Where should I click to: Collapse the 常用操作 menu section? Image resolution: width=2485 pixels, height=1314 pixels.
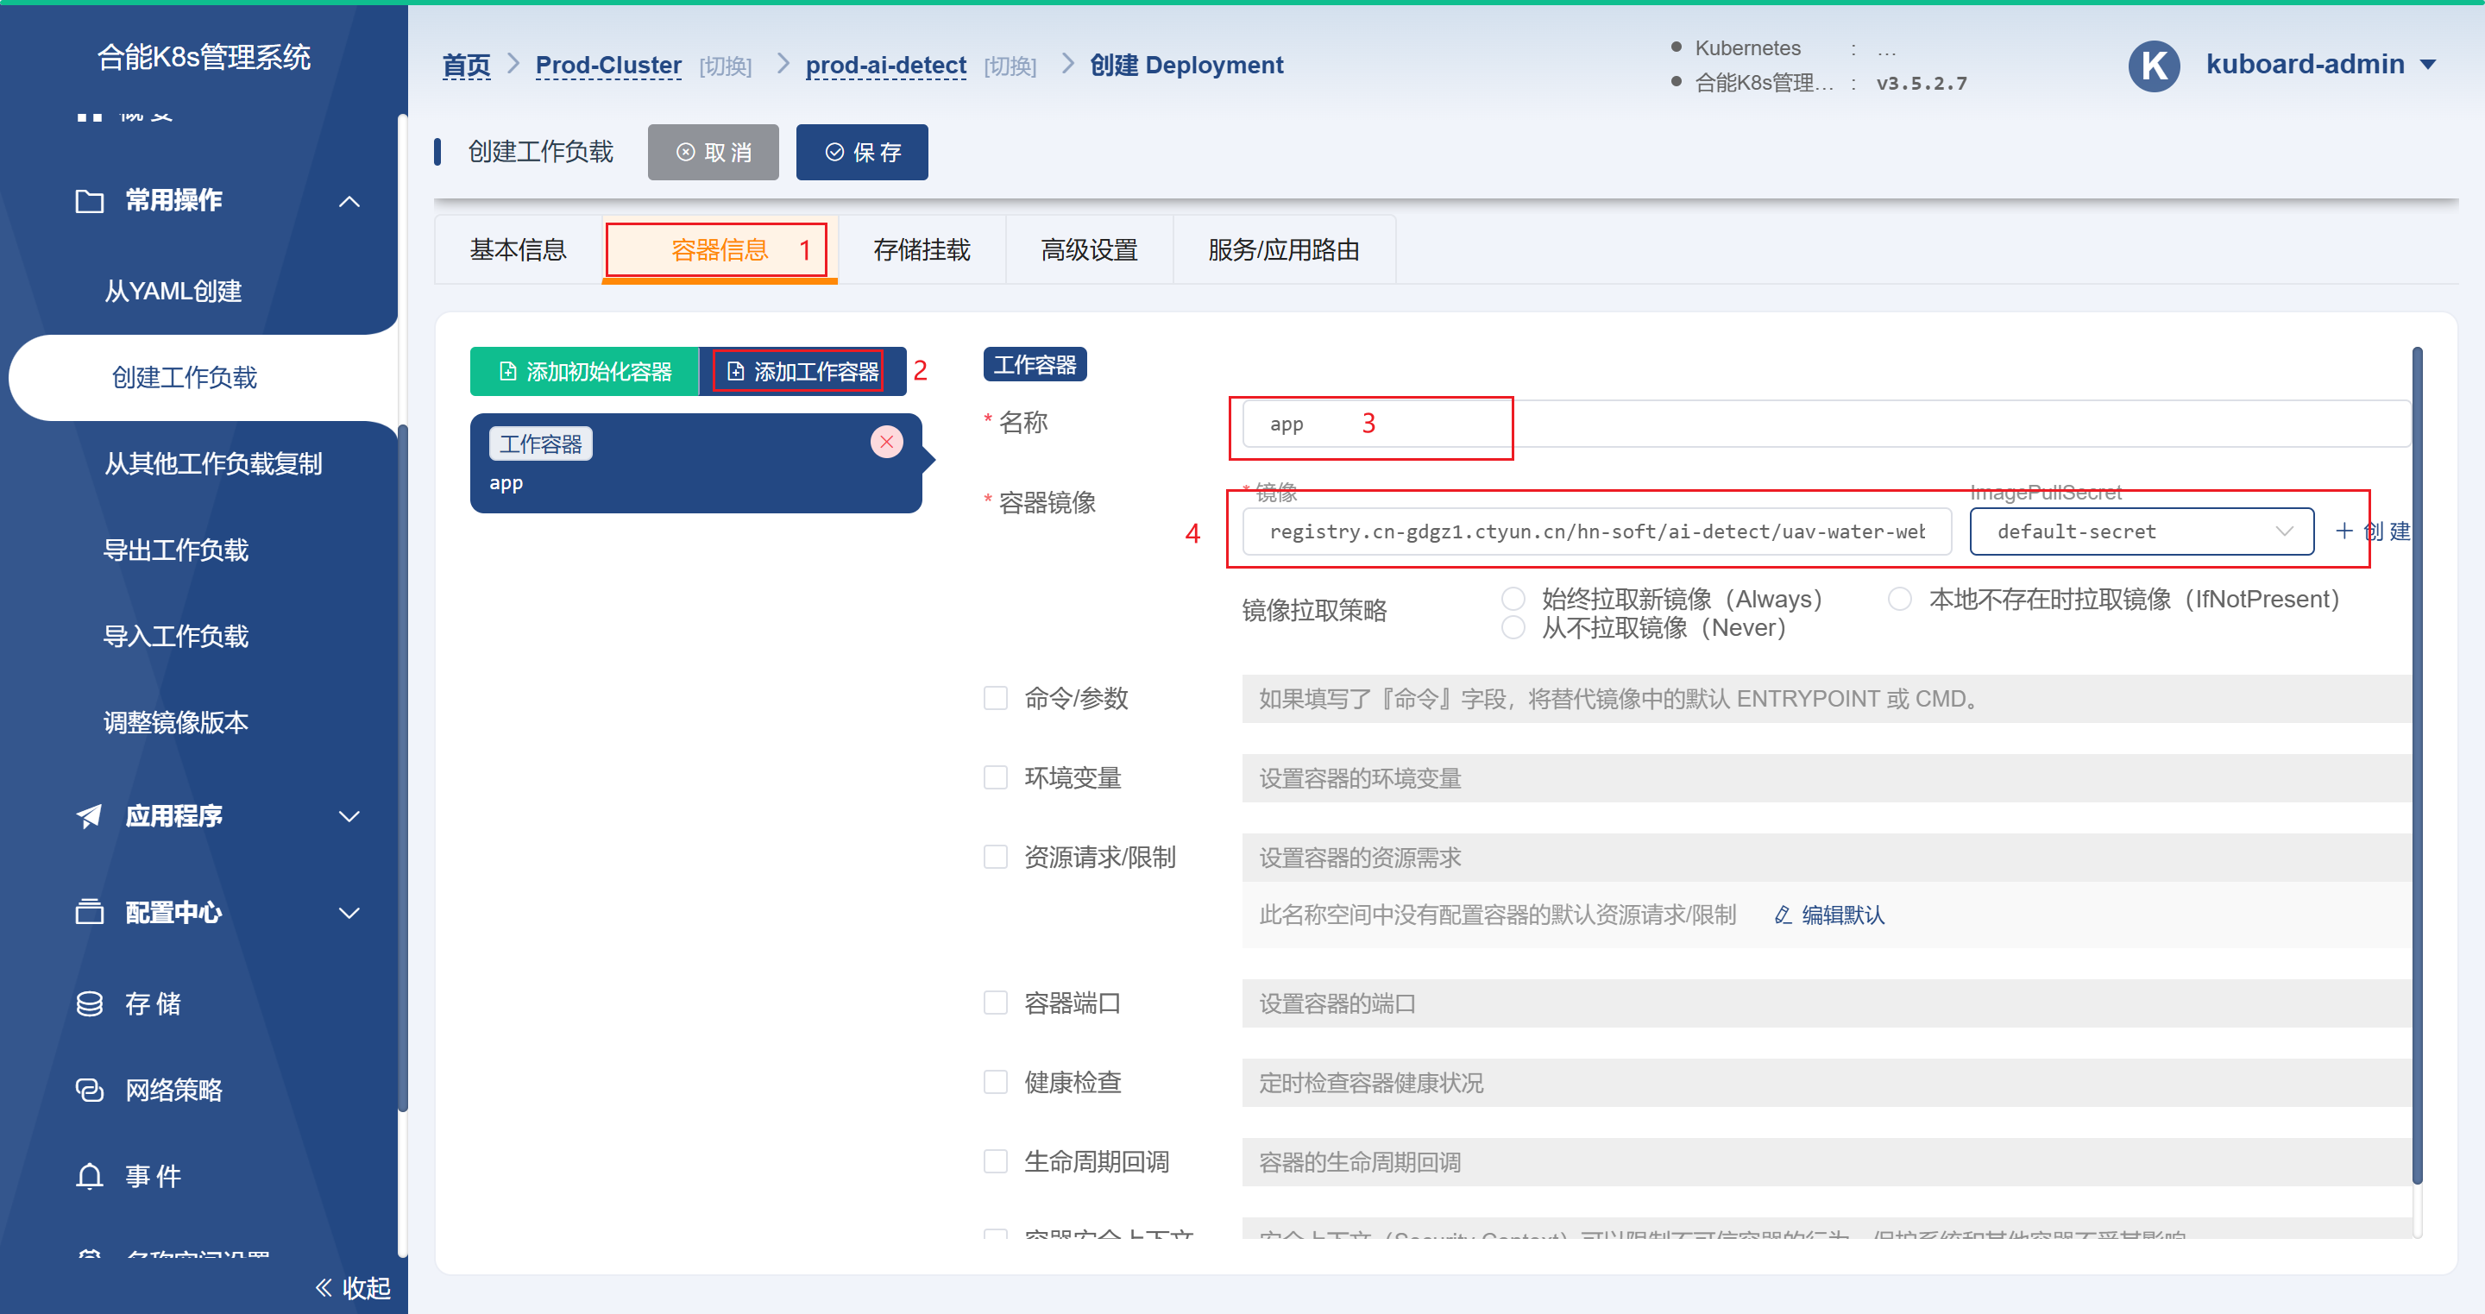[x=349, y=202]
